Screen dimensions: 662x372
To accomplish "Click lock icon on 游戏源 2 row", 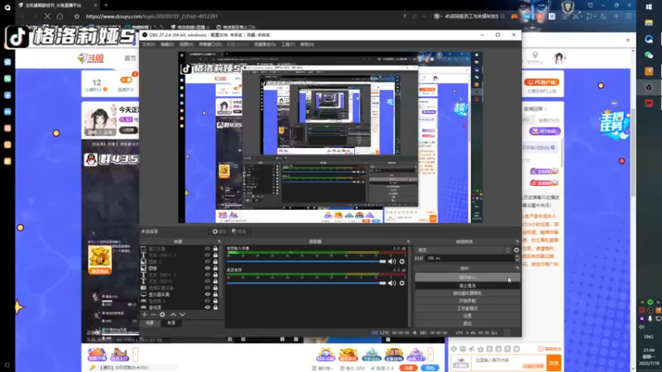I will pyautogui.click(x=215, y=301).
